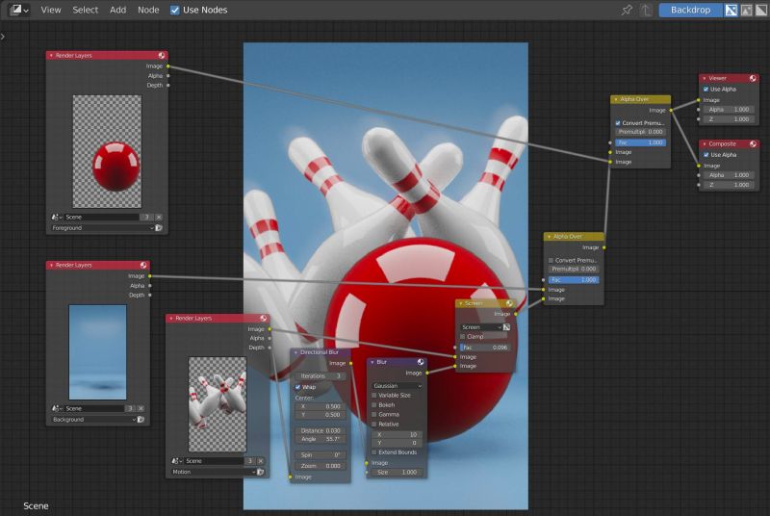The image size is (770, 516).
Task: Click the Blur Size 1.000 field
Action: pos(397,473)
